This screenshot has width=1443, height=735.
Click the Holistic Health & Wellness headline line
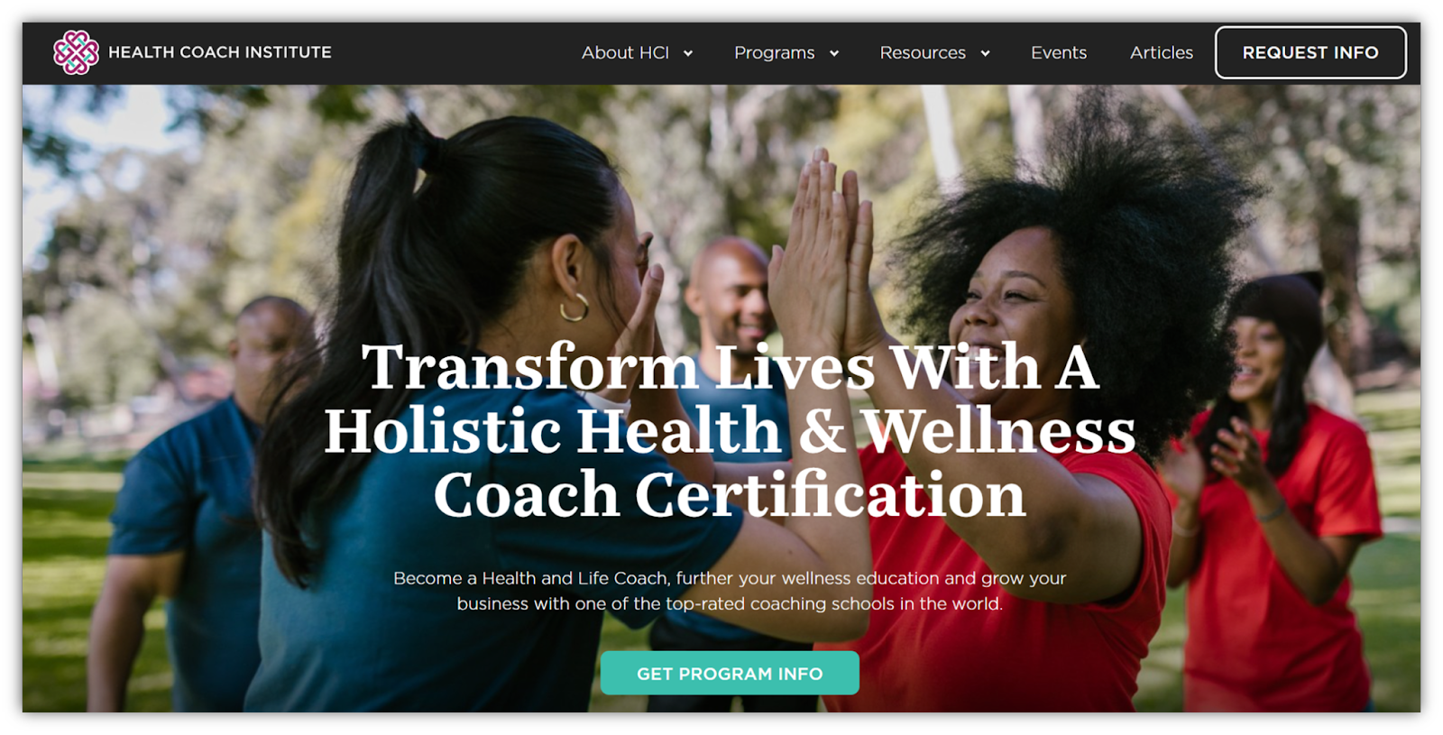pyautogui.click(x=730, y=430)
